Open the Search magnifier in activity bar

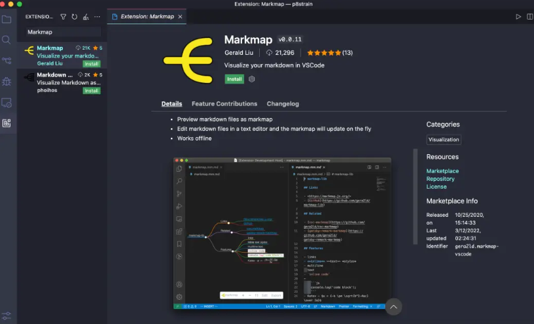pos(6,40)
